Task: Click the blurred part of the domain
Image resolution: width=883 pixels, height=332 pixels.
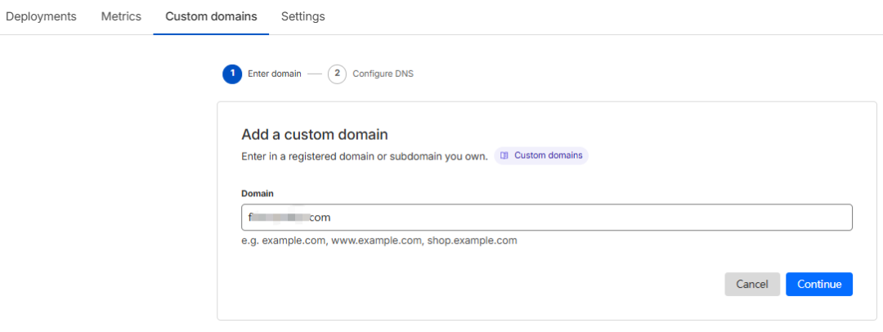Action: (282, 218)
